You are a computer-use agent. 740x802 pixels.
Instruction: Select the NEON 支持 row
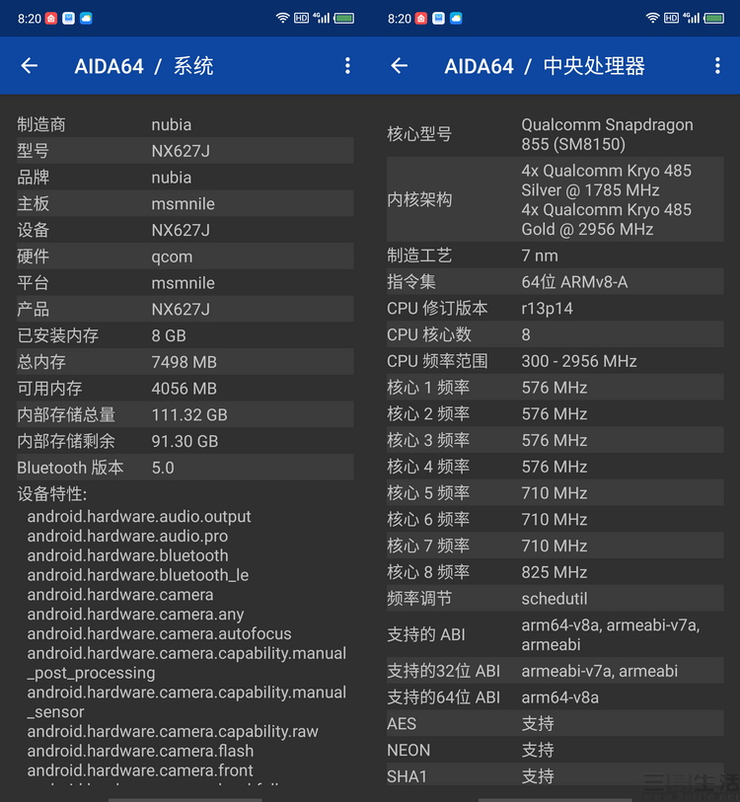click(x=555, y=750)
